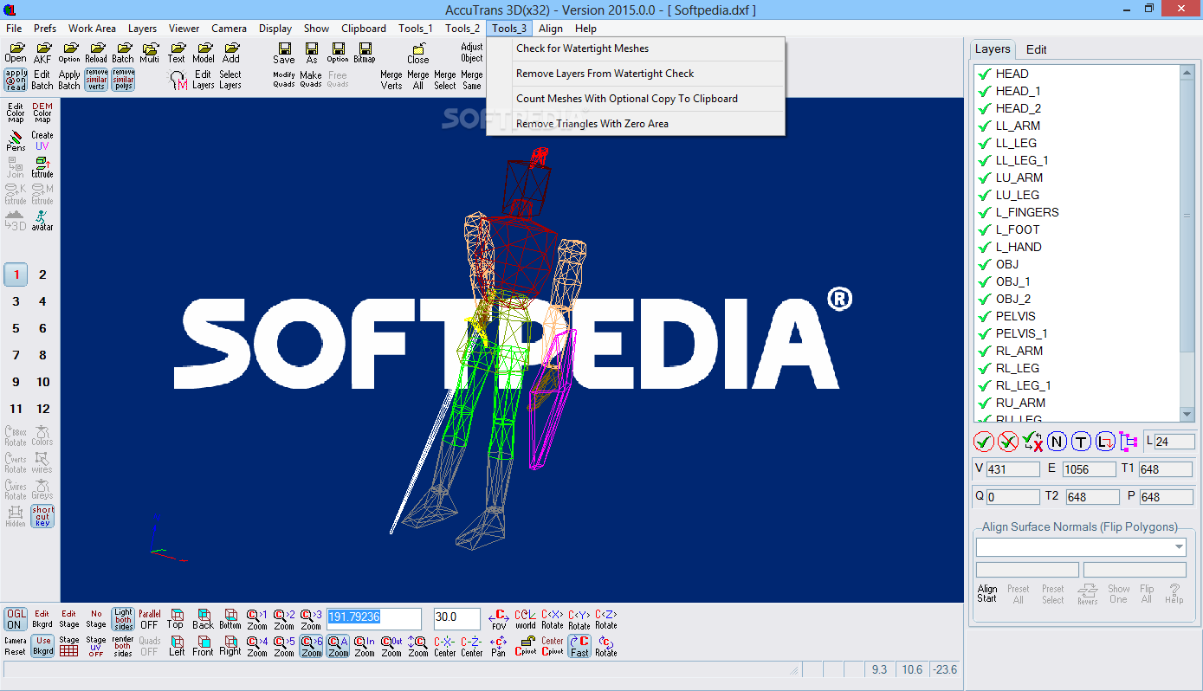Click the Edit Layers button
Viewport: 1203px width, 691px height.
point(204,80)
